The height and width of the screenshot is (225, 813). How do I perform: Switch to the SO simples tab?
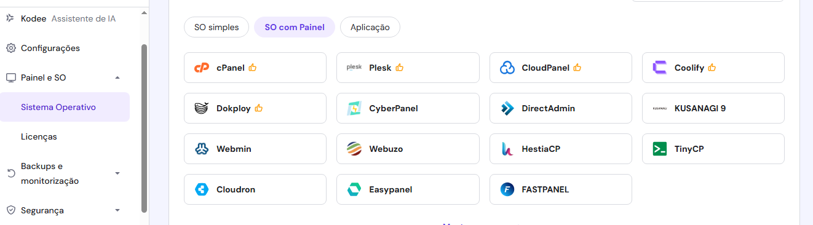click(x=216, y=27)
